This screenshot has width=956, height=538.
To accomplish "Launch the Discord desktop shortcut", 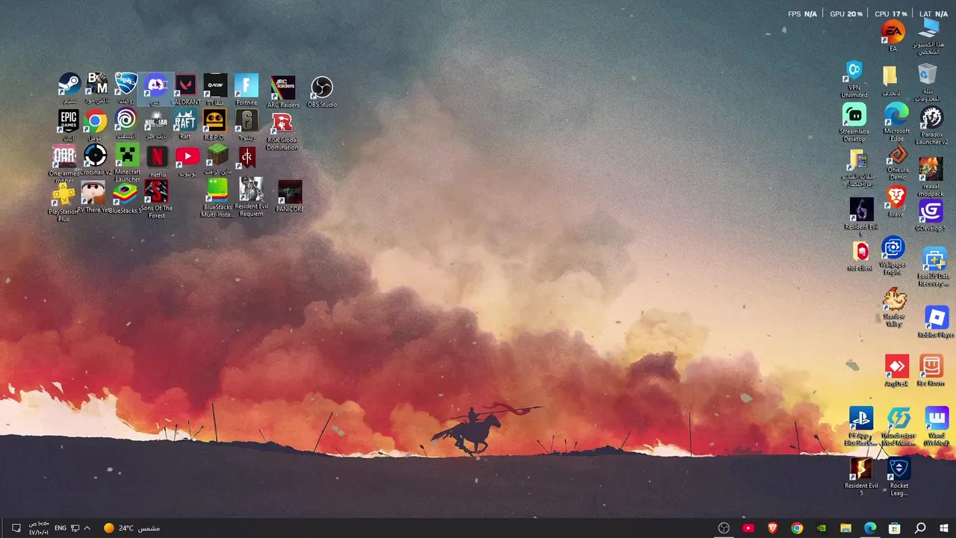I will (x=156, y=88).
